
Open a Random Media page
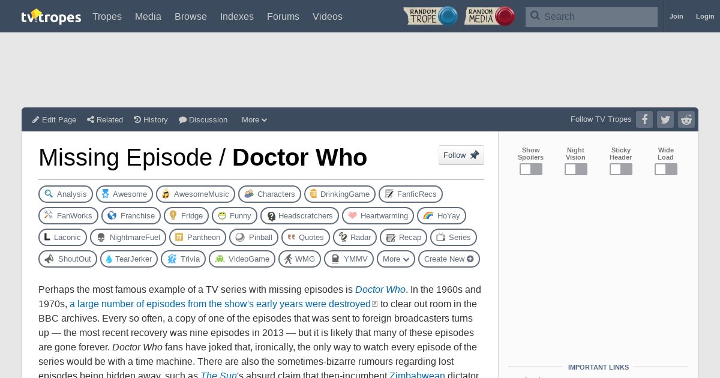[x=490, y=16]
